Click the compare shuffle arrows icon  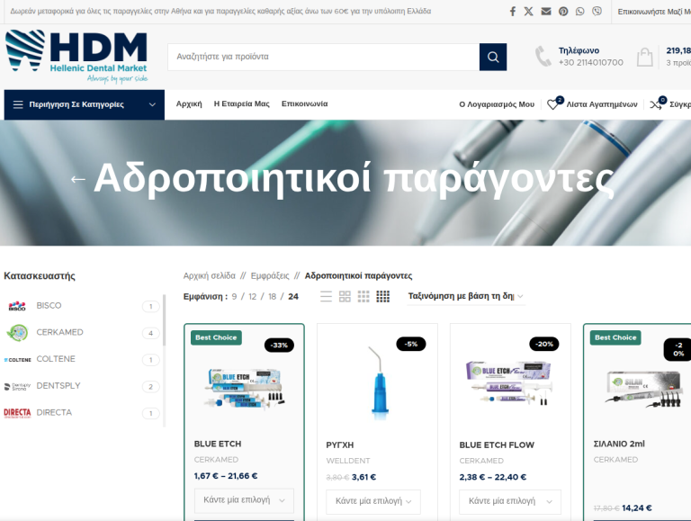[x=656, y=105]
